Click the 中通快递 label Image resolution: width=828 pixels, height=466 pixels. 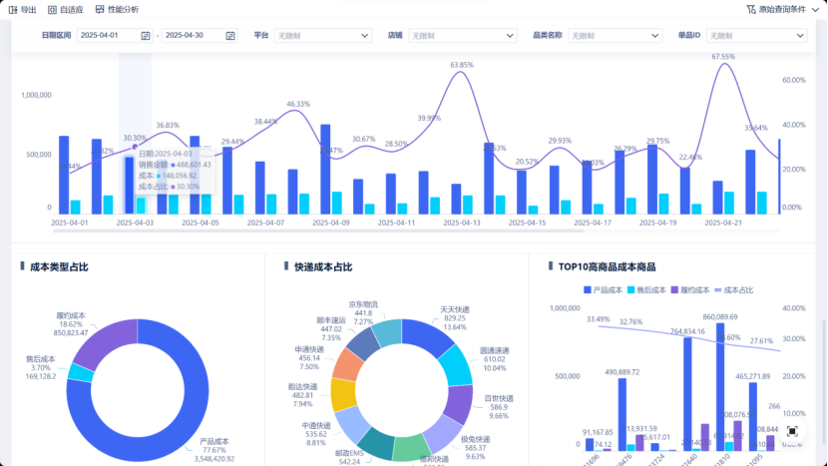pyautogui.click(x=316, y=425)
